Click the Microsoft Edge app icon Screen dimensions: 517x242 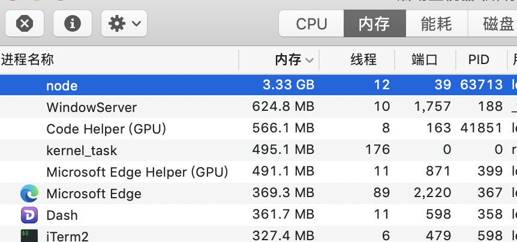click(x=29, y=193)
